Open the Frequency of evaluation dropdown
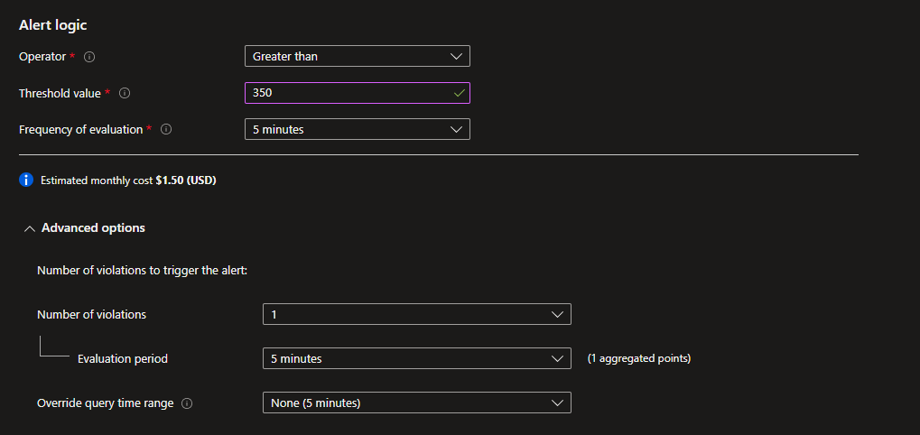This screenshot has height=435, width=920. click(357, 130)
